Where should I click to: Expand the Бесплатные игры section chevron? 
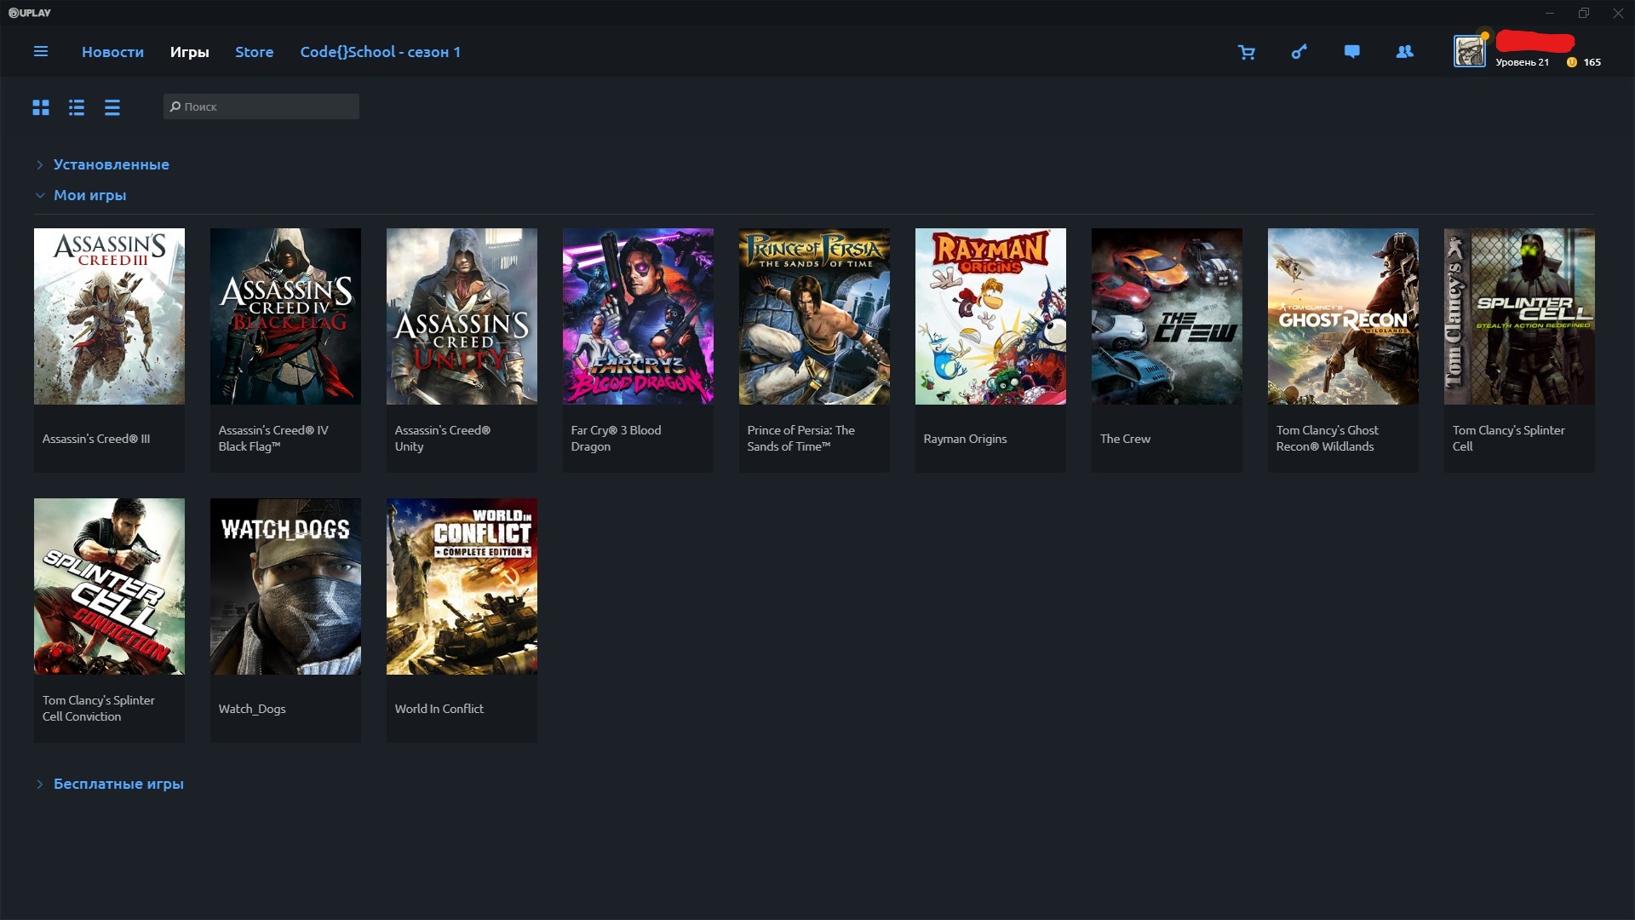click(x=39, y=784)
